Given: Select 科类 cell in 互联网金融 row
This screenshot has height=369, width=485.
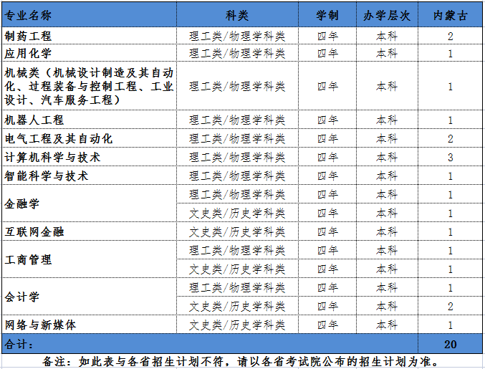Looking at the screenshot, I should [x=237, y=231].
